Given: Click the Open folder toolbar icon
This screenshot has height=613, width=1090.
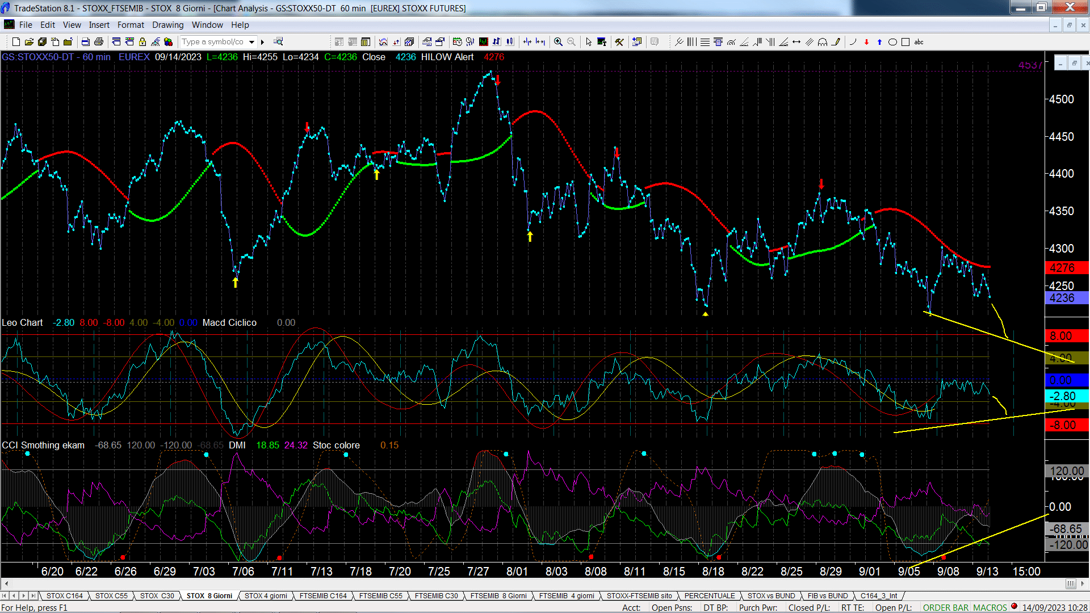Looking at the screenshot, I should click(x=29, y=42).
